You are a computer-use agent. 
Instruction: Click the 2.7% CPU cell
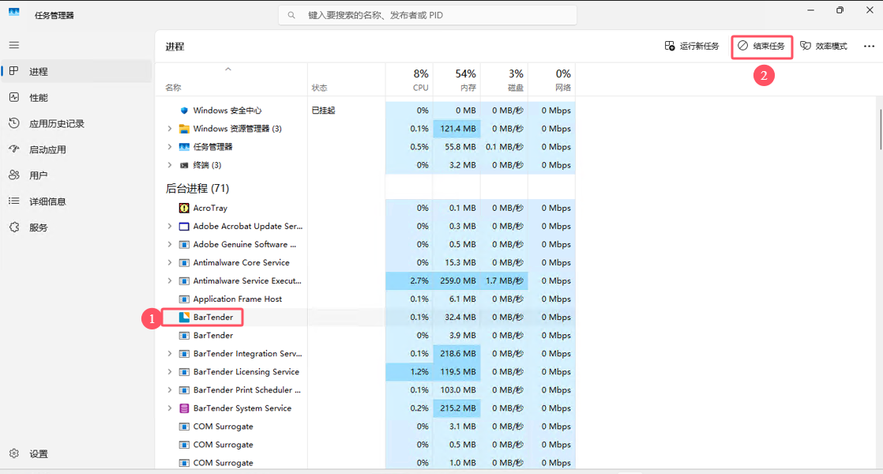[409, 280]
